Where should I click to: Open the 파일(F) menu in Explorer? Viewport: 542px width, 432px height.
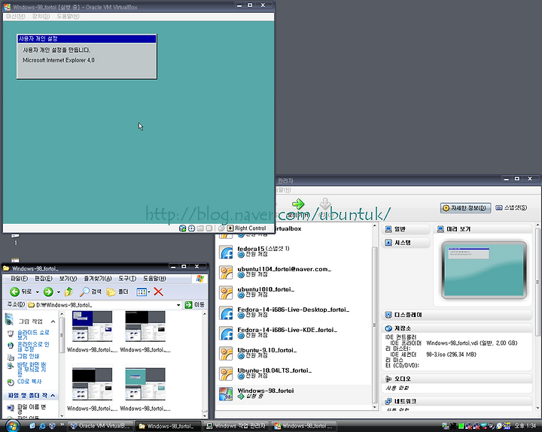point(19,279)
